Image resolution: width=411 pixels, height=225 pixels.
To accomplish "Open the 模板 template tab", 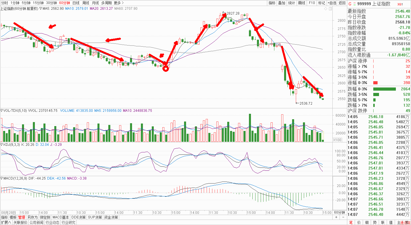I will pos(13,217).
